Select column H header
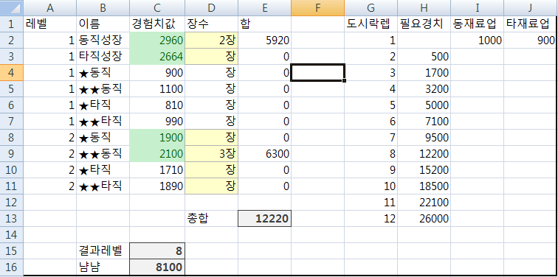 tap(424, 8)
